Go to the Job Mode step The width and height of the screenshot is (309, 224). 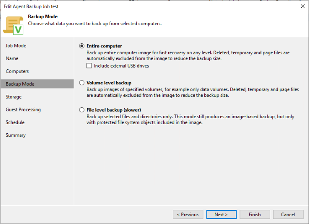coord(16,46)
